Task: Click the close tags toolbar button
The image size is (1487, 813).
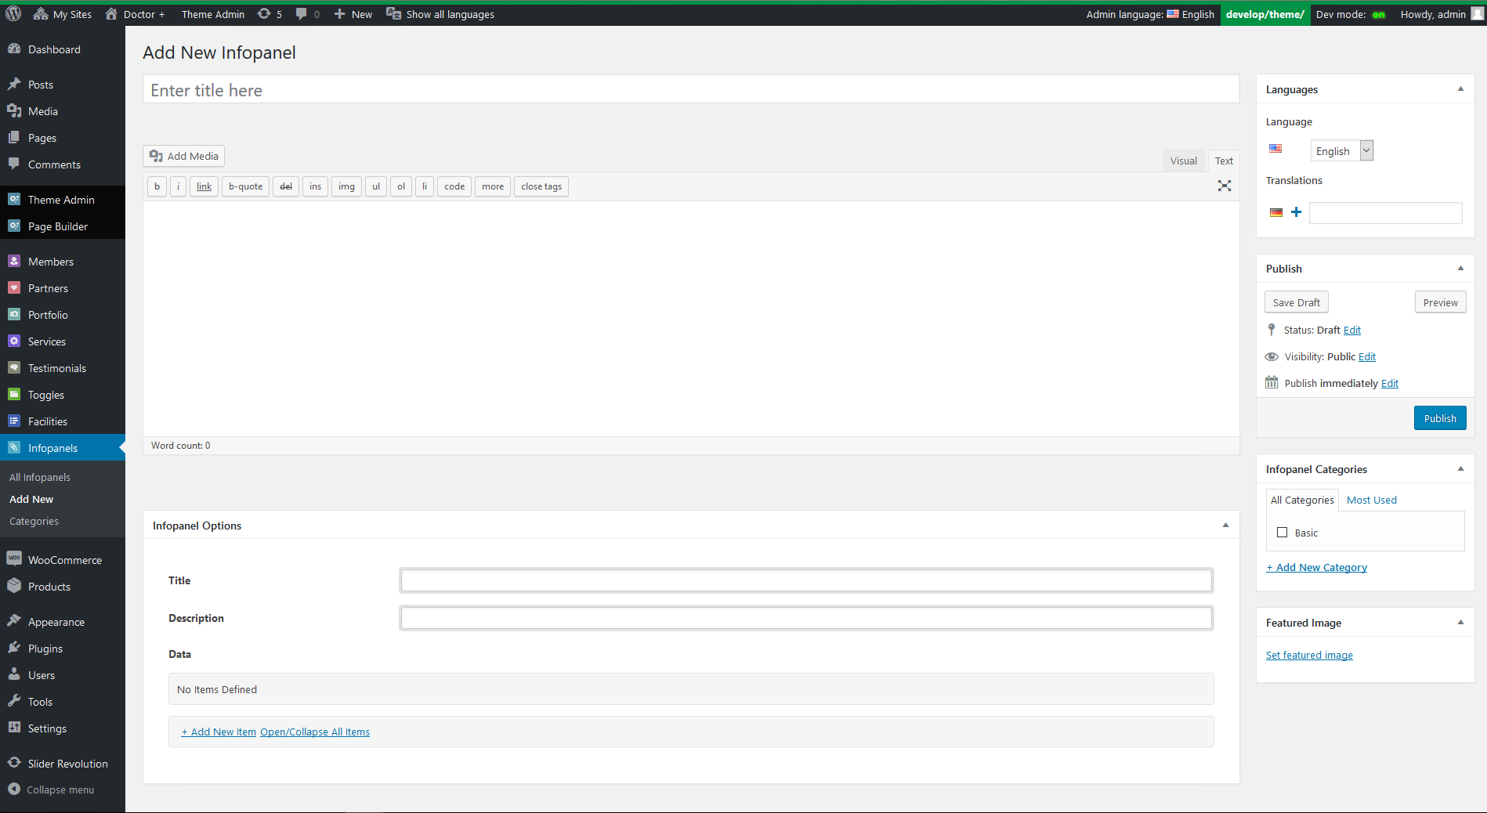Action: point(541,186)
